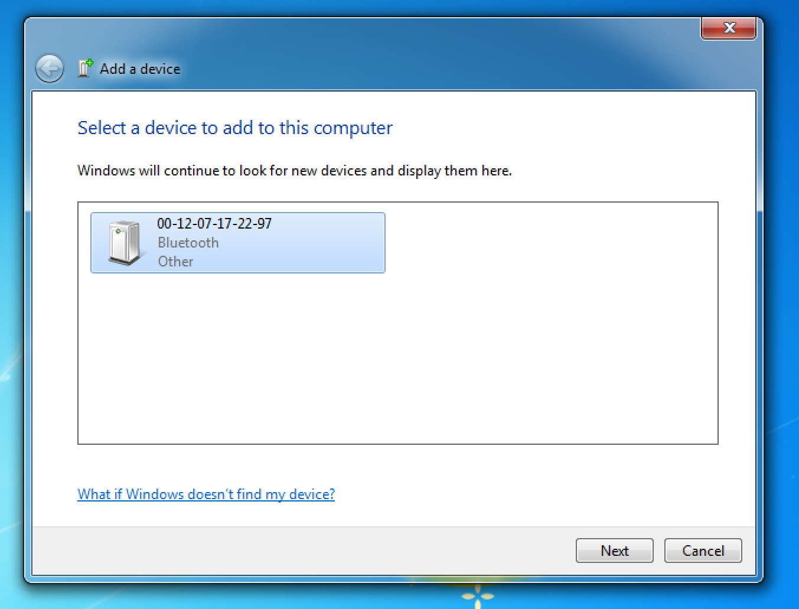Click the Add a device title text
Image resolution: width=799 pixels, height=609 pixels.
click(140, 69)
